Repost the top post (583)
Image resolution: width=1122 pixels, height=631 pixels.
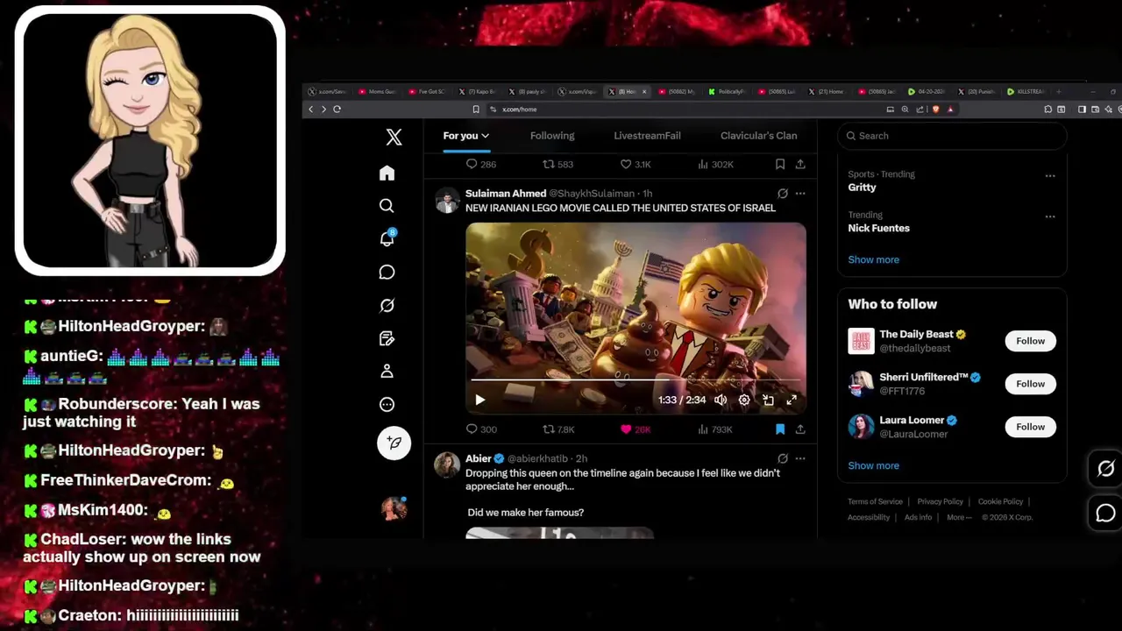[x=558, y=164]
